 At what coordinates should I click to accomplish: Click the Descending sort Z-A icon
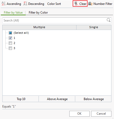tap(25, 4)
